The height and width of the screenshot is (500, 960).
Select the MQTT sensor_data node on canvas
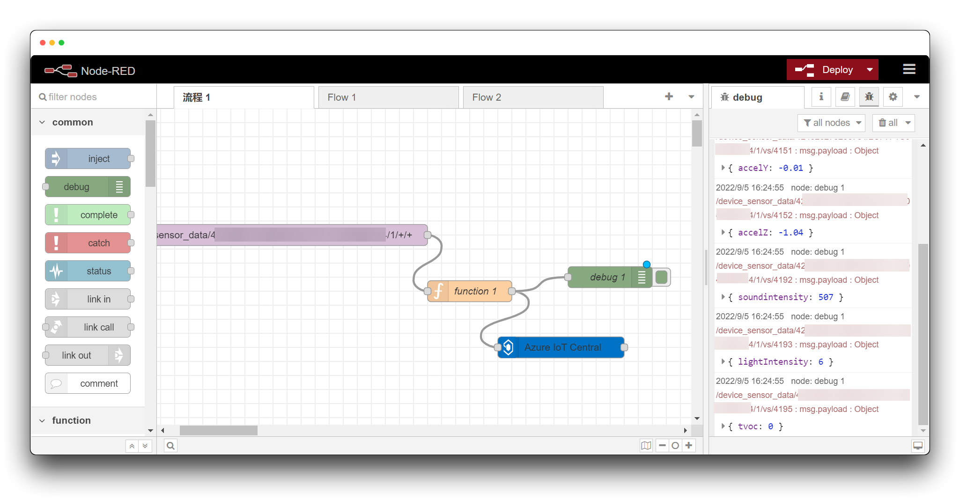pyautogui.click(x=292, y=235)
